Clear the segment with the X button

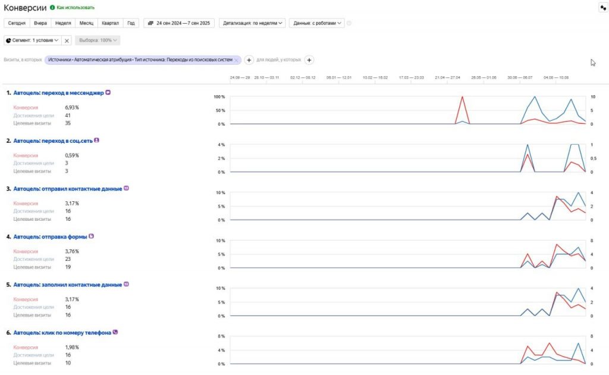click(67, 40)
